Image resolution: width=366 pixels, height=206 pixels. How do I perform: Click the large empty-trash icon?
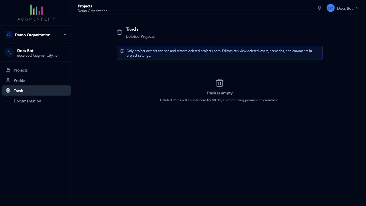pyautogui.click(x=220, y=83)
